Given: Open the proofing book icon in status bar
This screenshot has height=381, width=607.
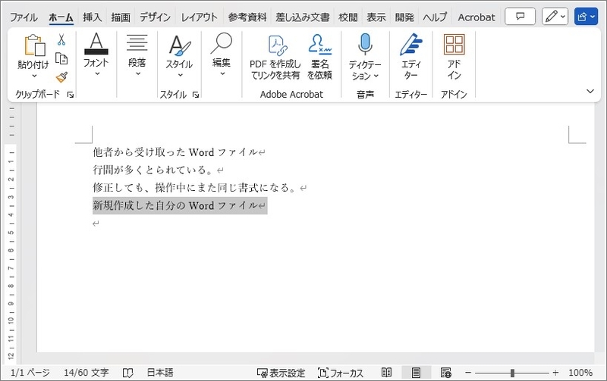Looking at the screenshot, I should [127, 373].
